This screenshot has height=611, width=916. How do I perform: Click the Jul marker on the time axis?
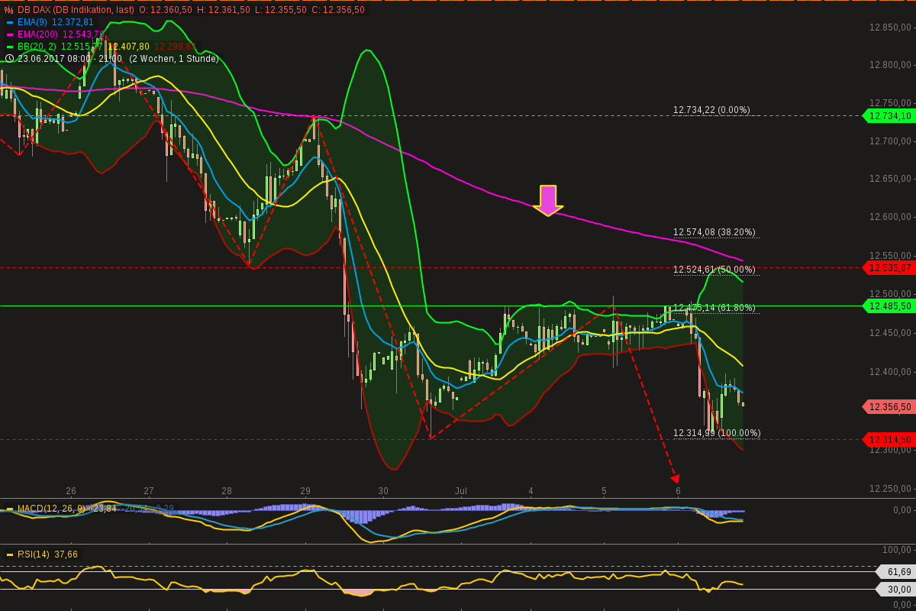[x=460, y=491]
